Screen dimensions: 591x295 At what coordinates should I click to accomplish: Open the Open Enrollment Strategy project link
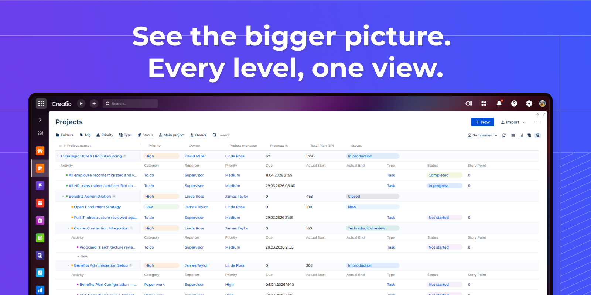(x=97, y=207)
